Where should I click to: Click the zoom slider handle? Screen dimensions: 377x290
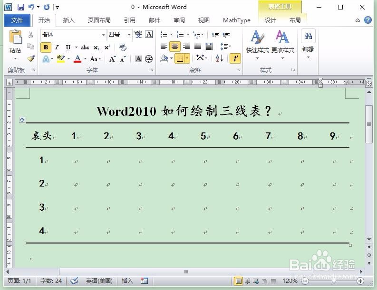(x=334, y=281)
